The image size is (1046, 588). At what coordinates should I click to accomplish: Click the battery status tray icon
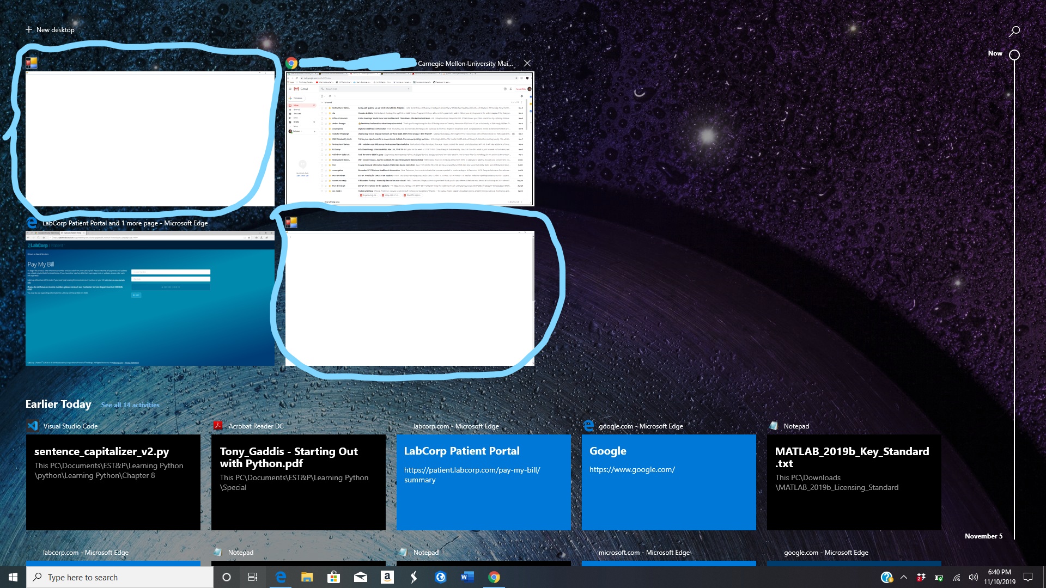(x=939, y=577)
